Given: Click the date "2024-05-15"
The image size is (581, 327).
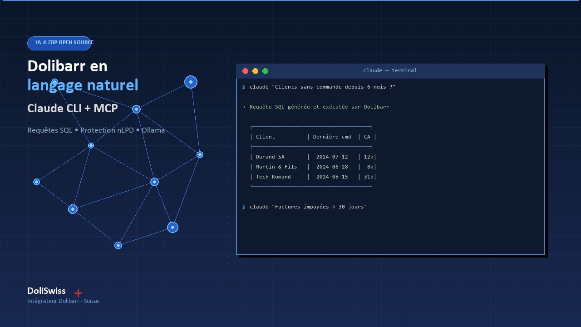Looking at the screenshot, I should tap(332, 177).
